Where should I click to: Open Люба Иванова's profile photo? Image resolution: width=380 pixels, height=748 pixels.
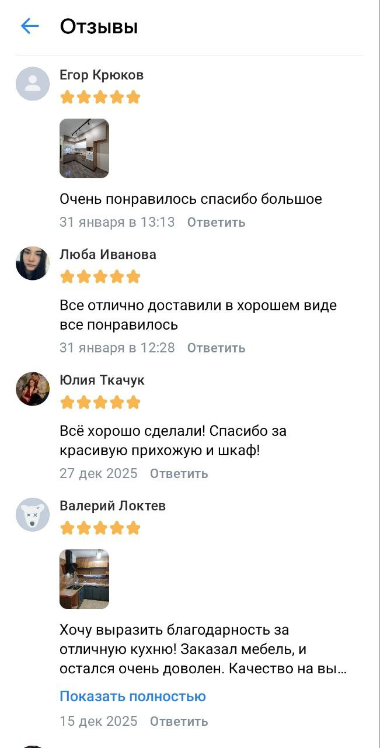click(x=33, y=263)
